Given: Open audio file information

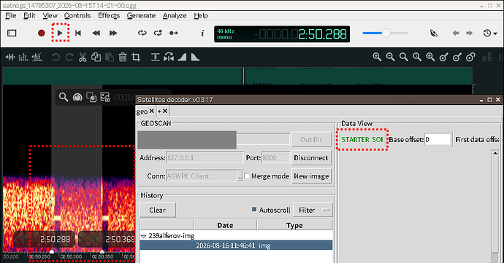Looking at the screenshot, I should [202, 33].
